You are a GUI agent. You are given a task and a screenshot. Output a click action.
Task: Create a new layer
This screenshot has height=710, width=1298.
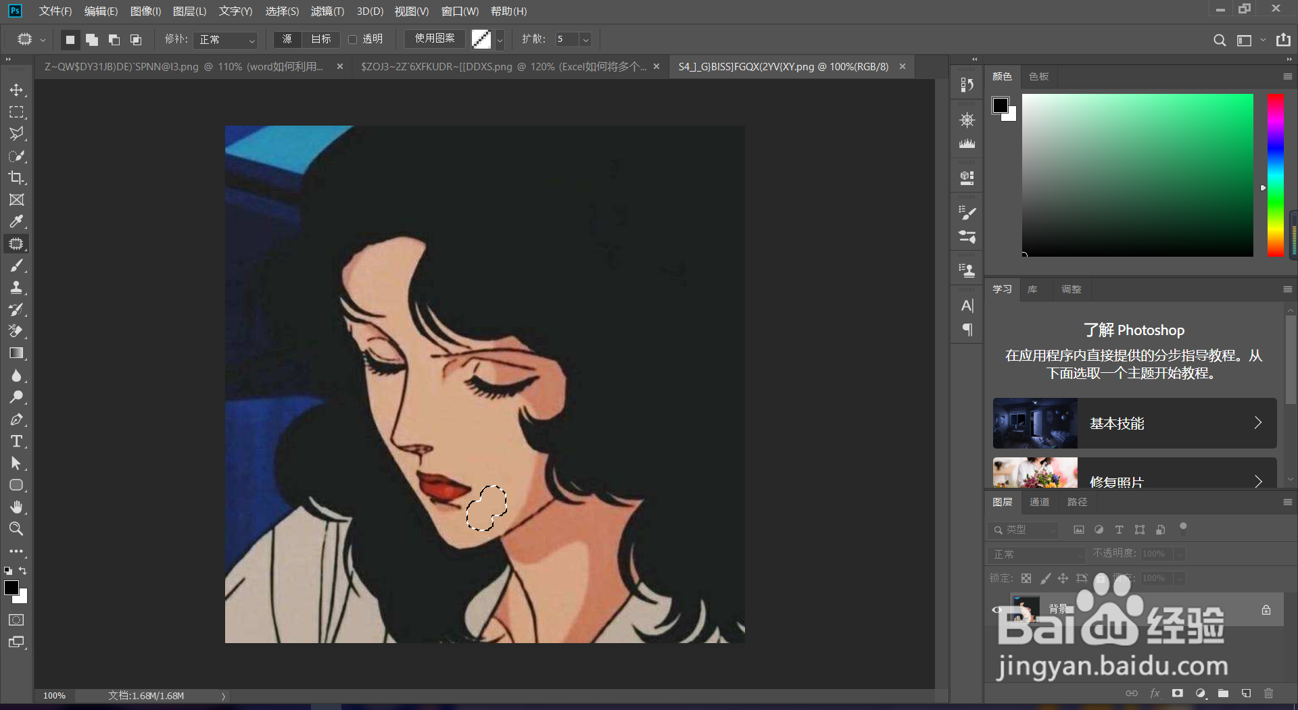pos(1246,693)
